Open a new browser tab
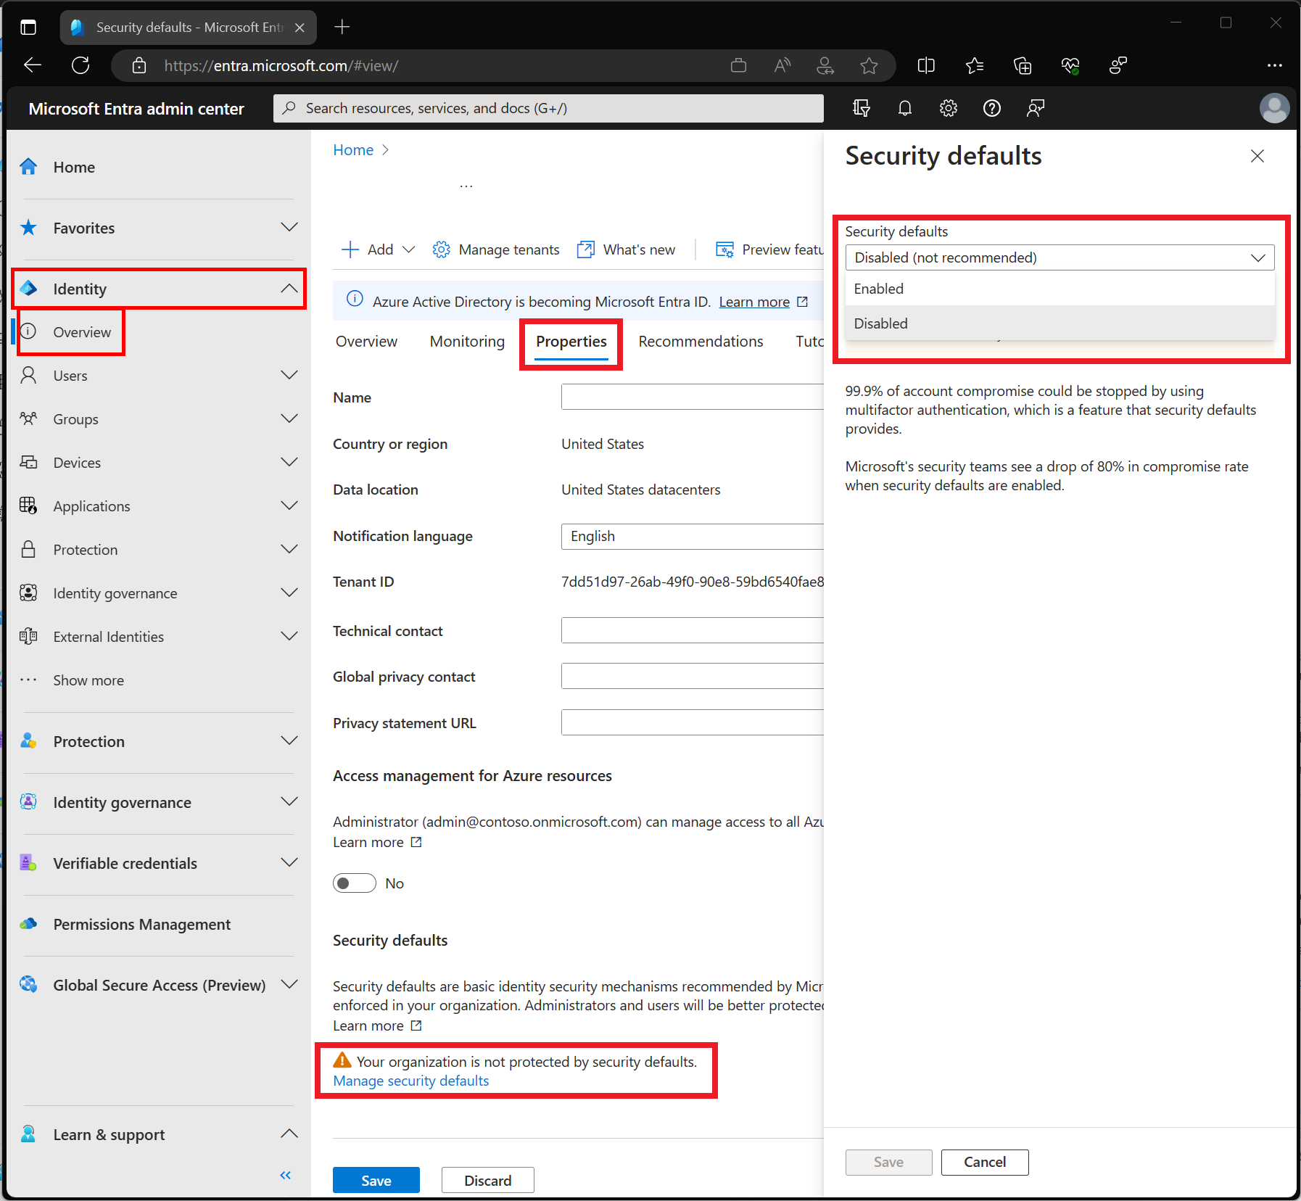The image size is (1301, 1201). pyautogui.click(x=342, y=27)
